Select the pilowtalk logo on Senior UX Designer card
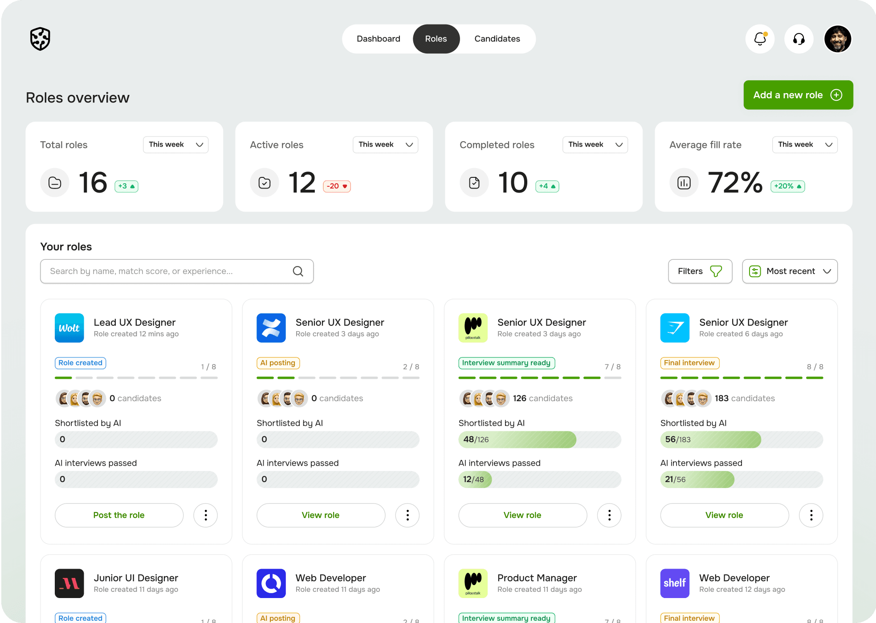The width and height of the screenshot is (876, 623). point(473,328)
